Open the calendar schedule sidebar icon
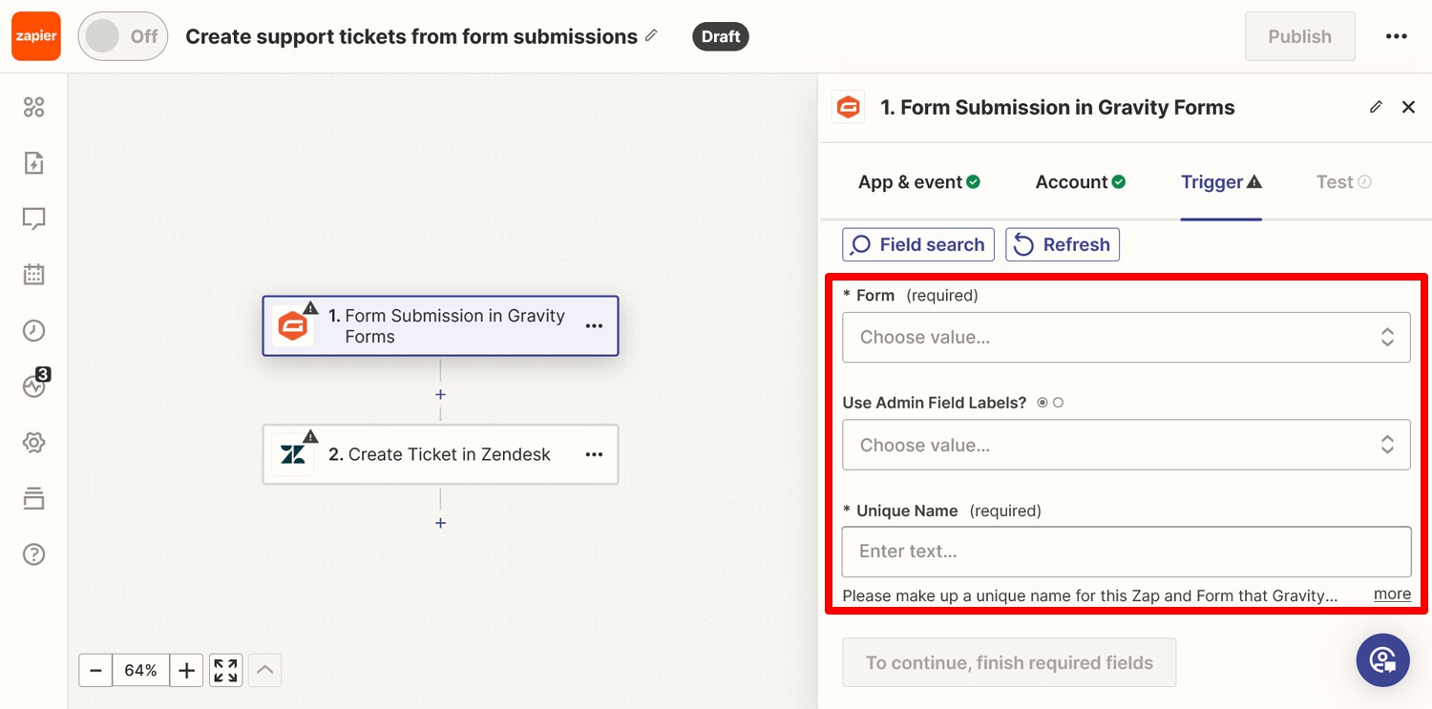Image resolution: width=1432 pixels, height=709 pixels. point(33,275)
